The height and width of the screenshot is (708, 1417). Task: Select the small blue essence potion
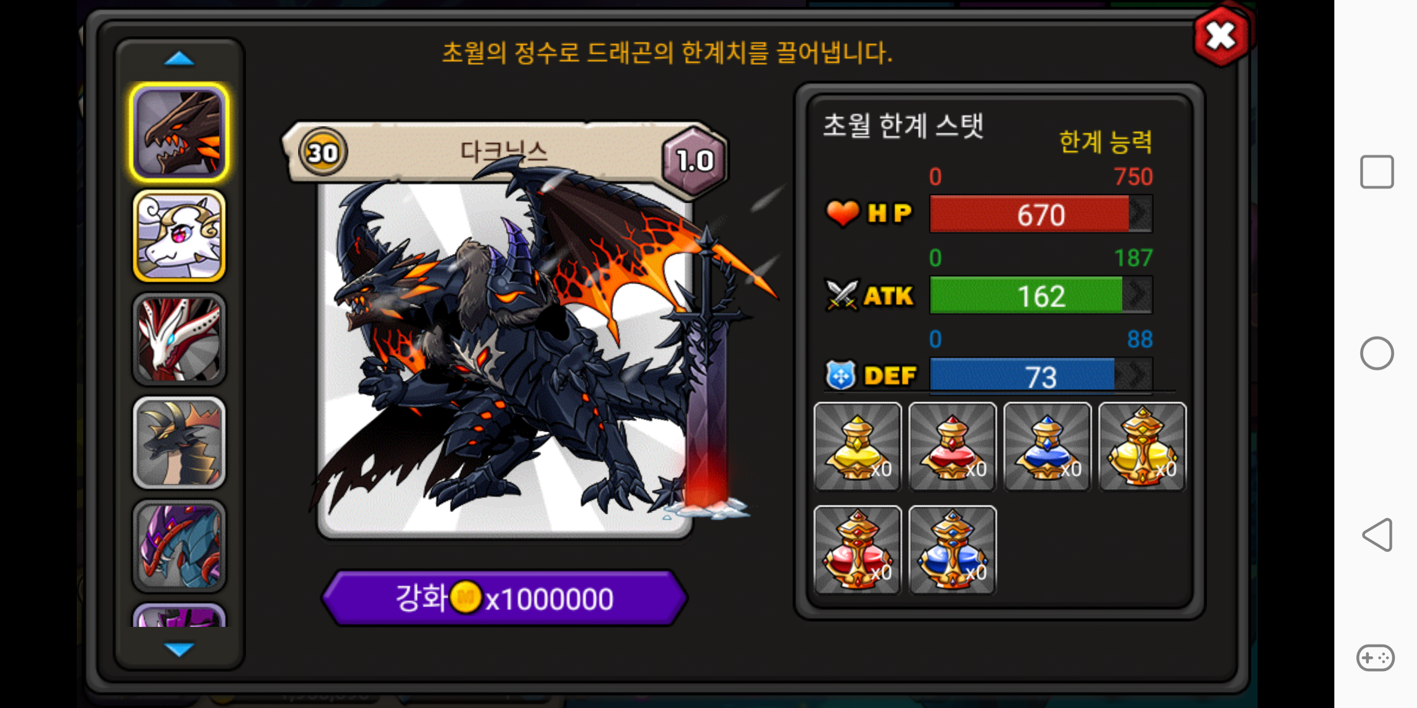pyautogui.click(x=1047, y=446)
